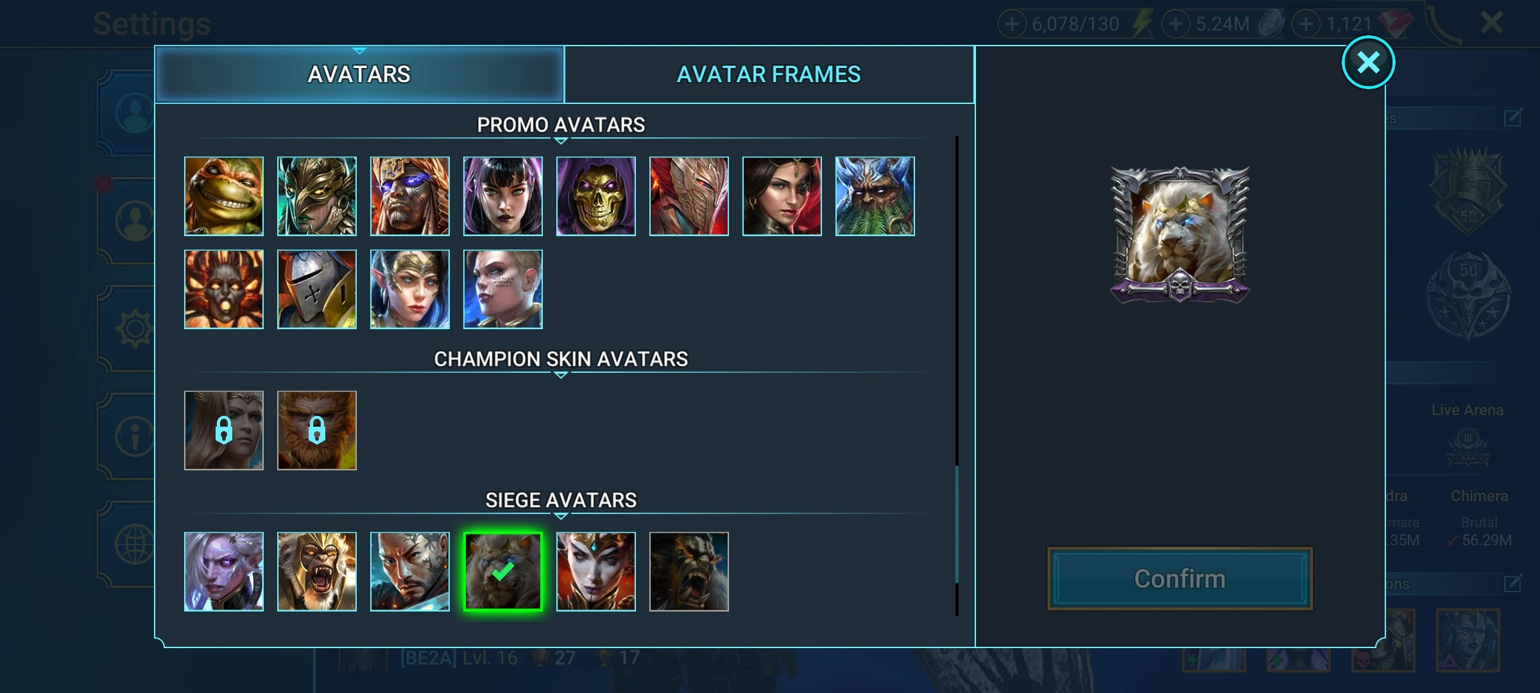1540x693 pixels.
Task: Pick the crusader knight helmet avatar
Action: (x=316, y=289)
